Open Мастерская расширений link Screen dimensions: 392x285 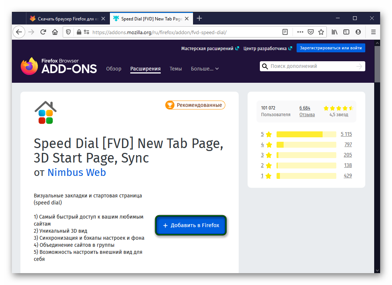pos(210,49)
